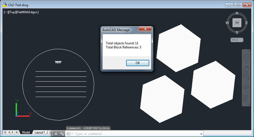Select the Orbit tool in navigation bar
Screen dimensions: 254x137
tap(246, 87)
